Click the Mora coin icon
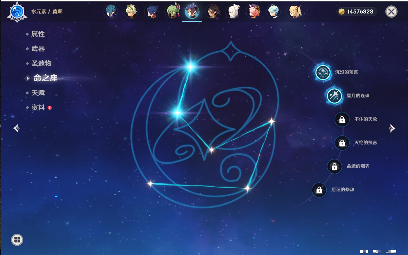This screenshot has height=255, width=408. click(x=342, y=12)
